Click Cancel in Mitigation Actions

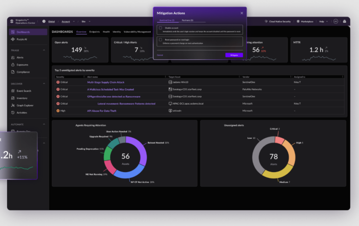(160, 55)
